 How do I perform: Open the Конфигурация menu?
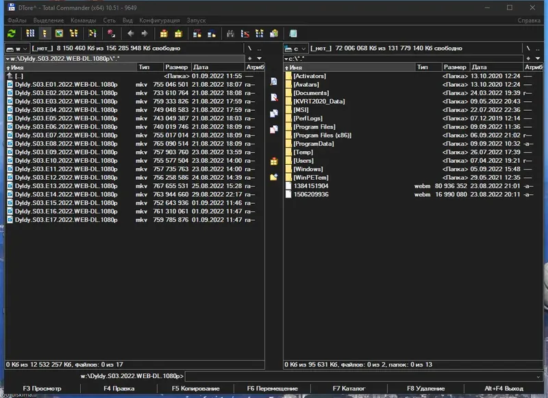point(160,21)
